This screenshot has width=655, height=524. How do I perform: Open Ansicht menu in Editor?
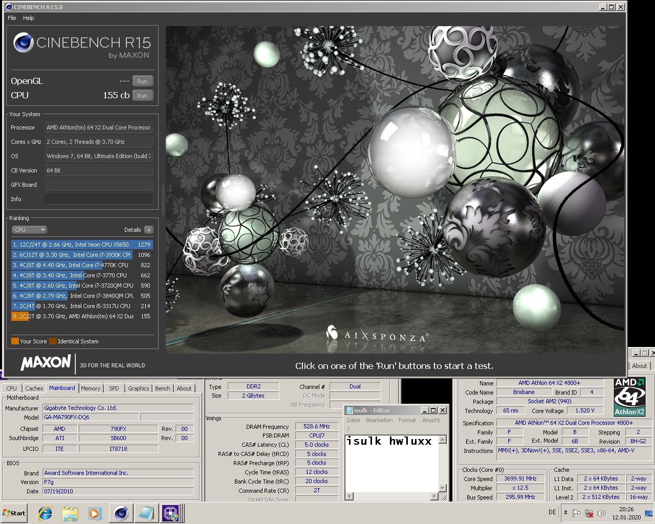click(x=431, y=420)
